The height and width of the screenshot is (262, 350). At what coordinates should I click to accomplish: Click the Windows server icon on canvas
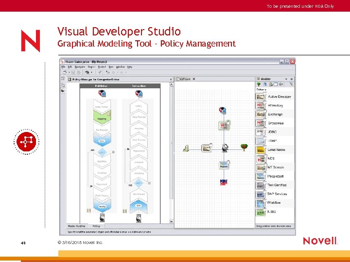coord(186,148)
